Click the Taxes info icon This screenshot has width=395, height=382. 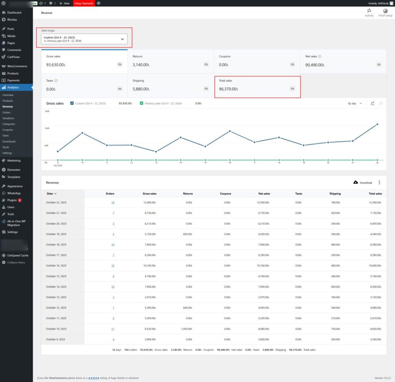pyautogui.click(x=56, y=81)
